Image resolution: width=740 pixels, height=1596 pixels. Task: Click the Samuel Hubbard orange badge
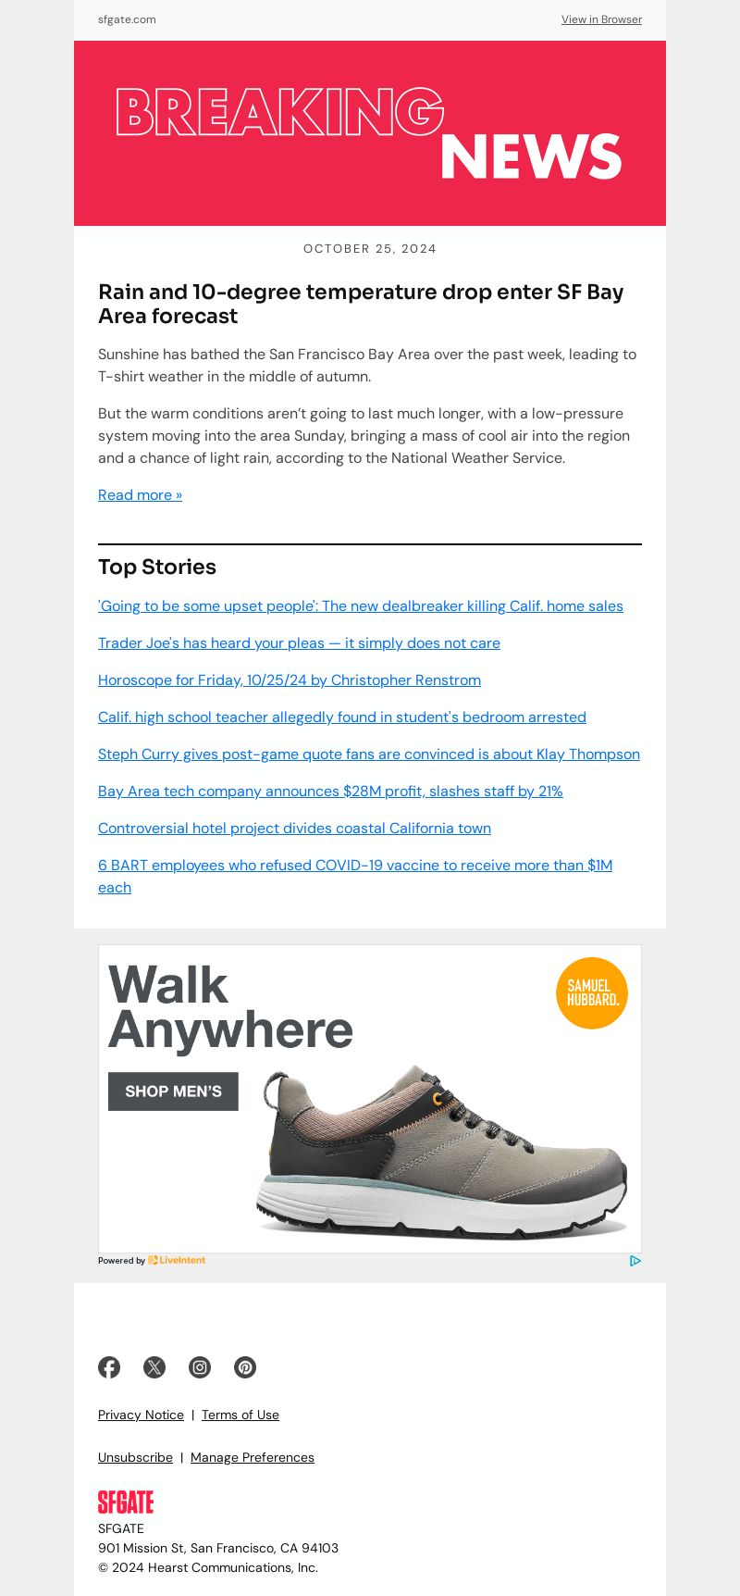click(x=592, y=993)
